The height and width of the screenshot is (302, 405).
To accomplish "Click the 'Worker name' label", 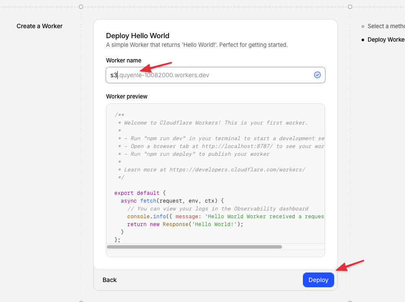I will tap(123, 60).
